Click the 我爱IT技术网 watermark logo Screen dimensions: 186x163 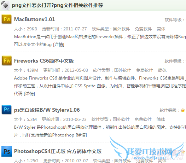click(x=148, y=150)
